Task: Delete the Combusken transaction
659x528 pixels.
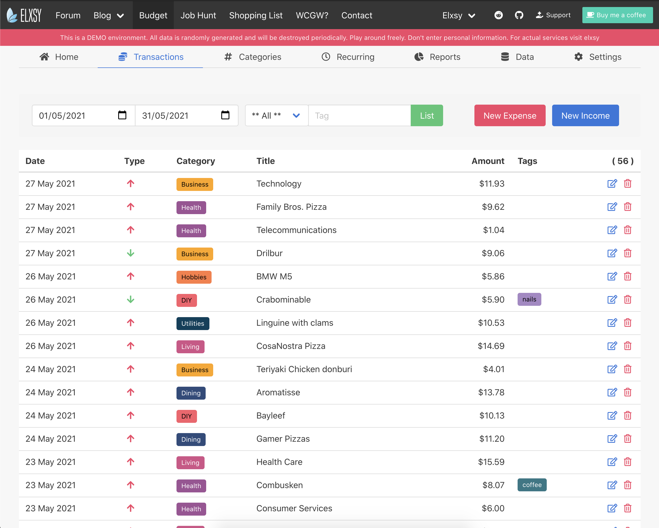Action: tap(627, 485)
